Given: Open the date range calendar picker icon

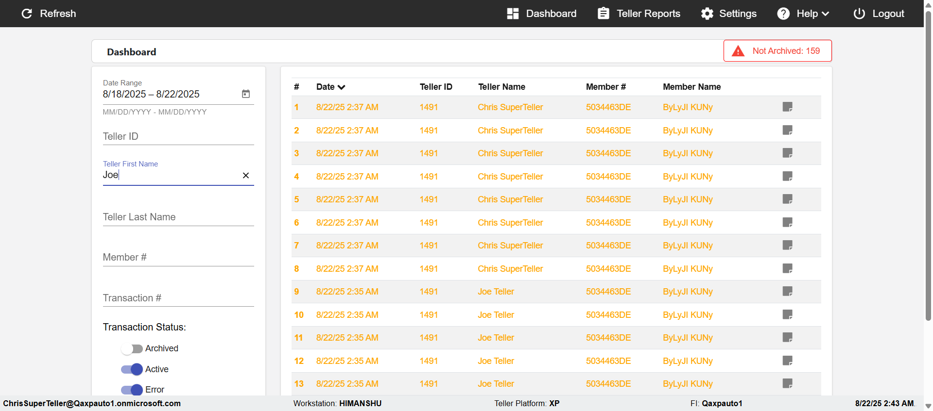Looking at the screenshot, I should coord(246,94).
